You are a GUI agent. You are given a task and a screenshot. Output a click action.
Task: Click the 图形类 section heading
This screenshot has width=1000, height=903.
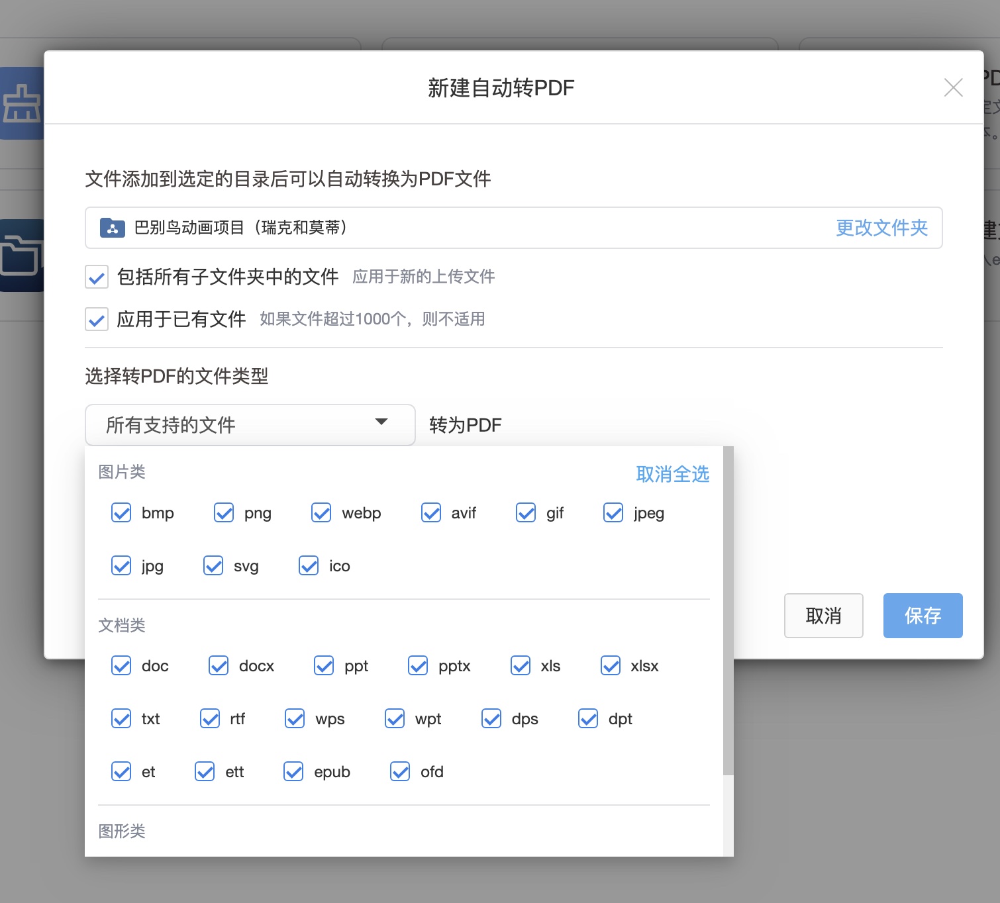click(x=122, y=832)
